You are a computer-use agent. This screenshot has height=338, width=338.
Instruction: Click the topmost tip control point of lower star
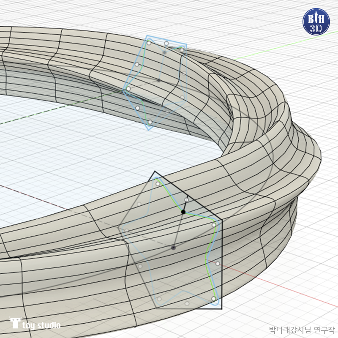click(x=158, y=184)
